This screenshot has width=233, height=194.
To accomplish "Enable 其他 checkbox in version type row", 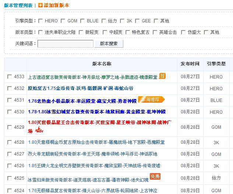I will (x=206, y=32).
